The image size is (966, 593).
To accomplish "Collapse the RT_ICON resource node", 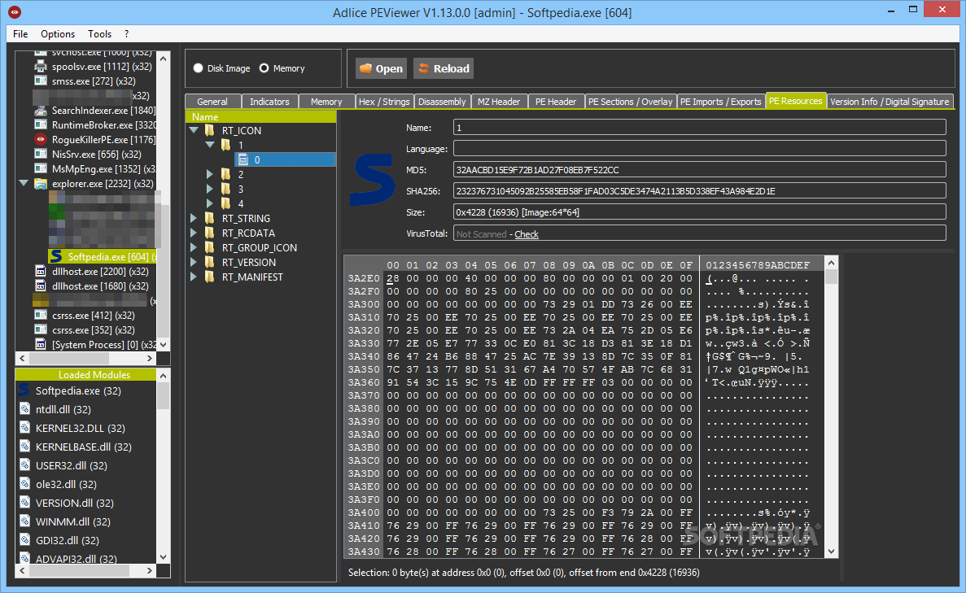I will [194, 130].
